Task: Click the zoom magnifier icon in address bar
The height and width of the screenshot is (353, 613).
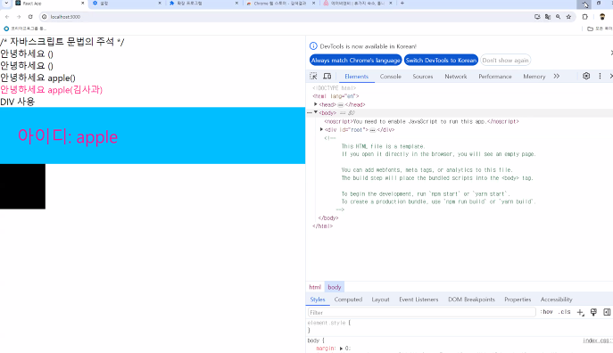Action: (558, 17)
